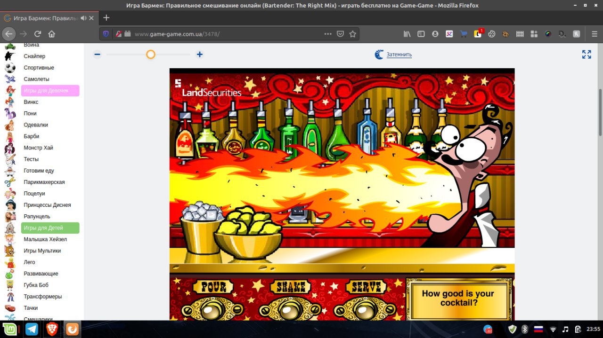Open the fence-shaped extension icon
Screen dimensions: 603x338
click(x=520, y=34)
